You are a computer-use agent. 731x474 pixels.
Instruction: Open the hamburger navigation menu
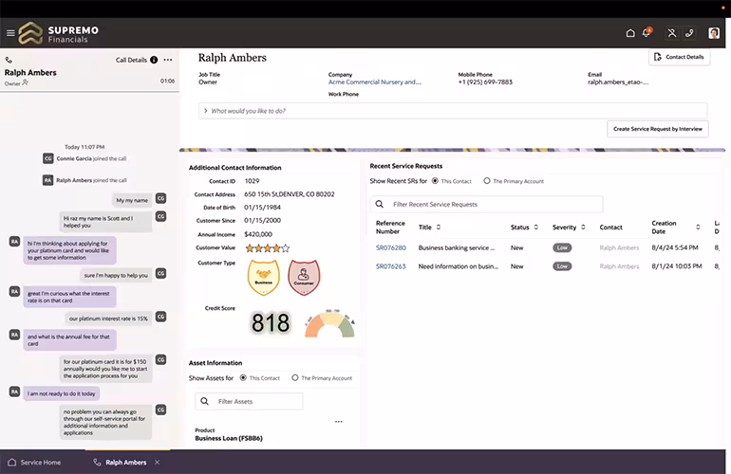click(x=10, y=33)
